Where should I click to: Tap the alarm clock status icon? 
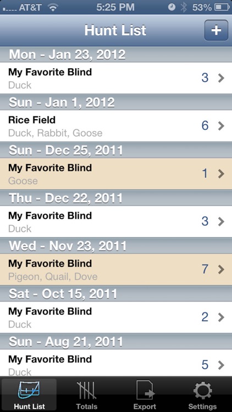pos(172,7)
